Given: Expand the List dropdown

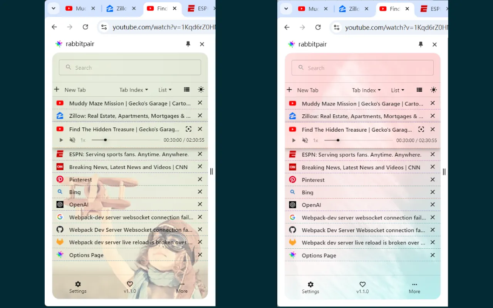Looking at the screenshot, I should point(165,89).
